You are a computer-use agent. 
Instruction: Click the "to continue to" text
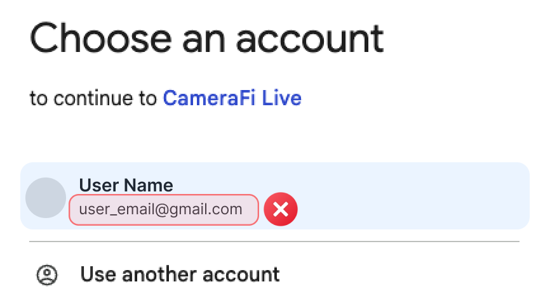93,100
